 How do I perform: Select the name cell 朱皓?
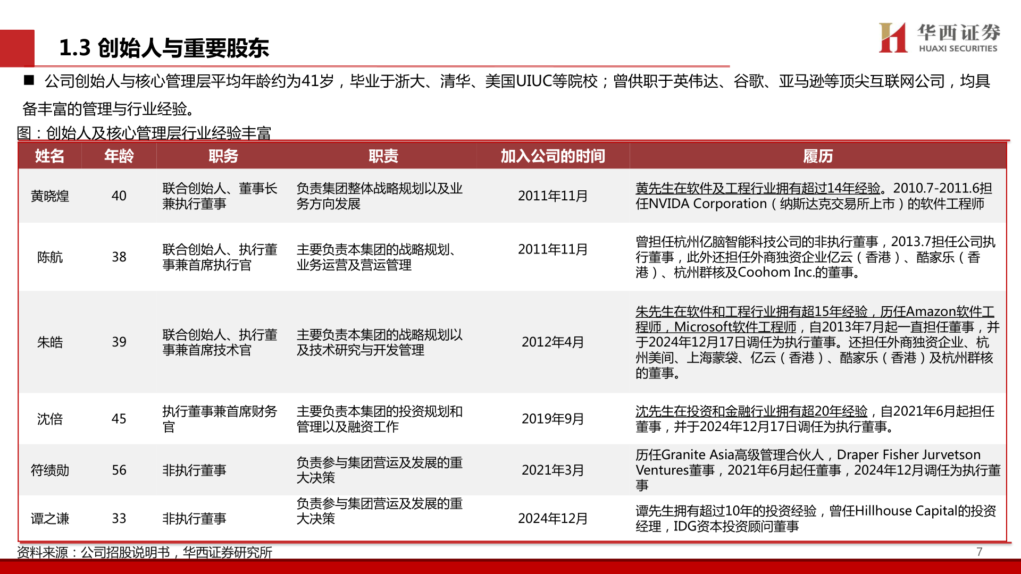tap(50, 342)
